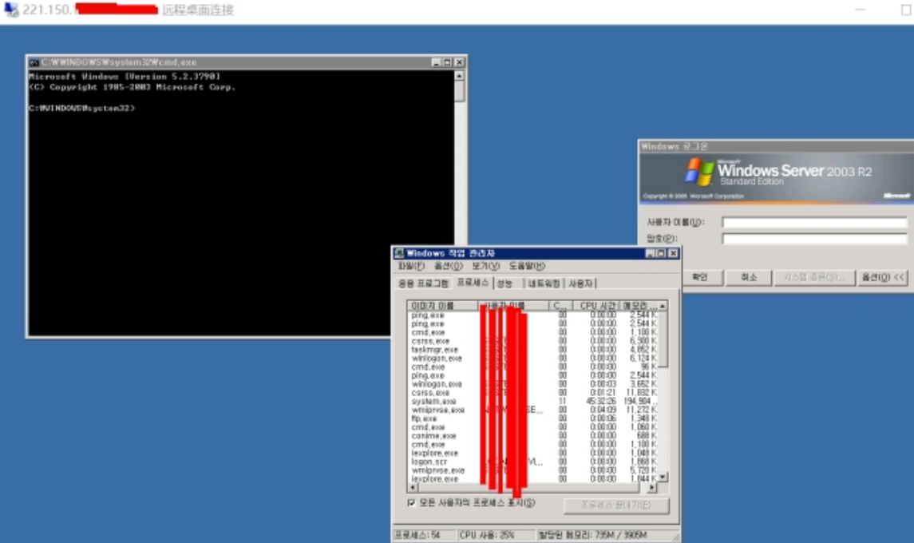Sort by the 메모리 column header
Viewport: 914px width, 543px height.
(x=639, y=306)
